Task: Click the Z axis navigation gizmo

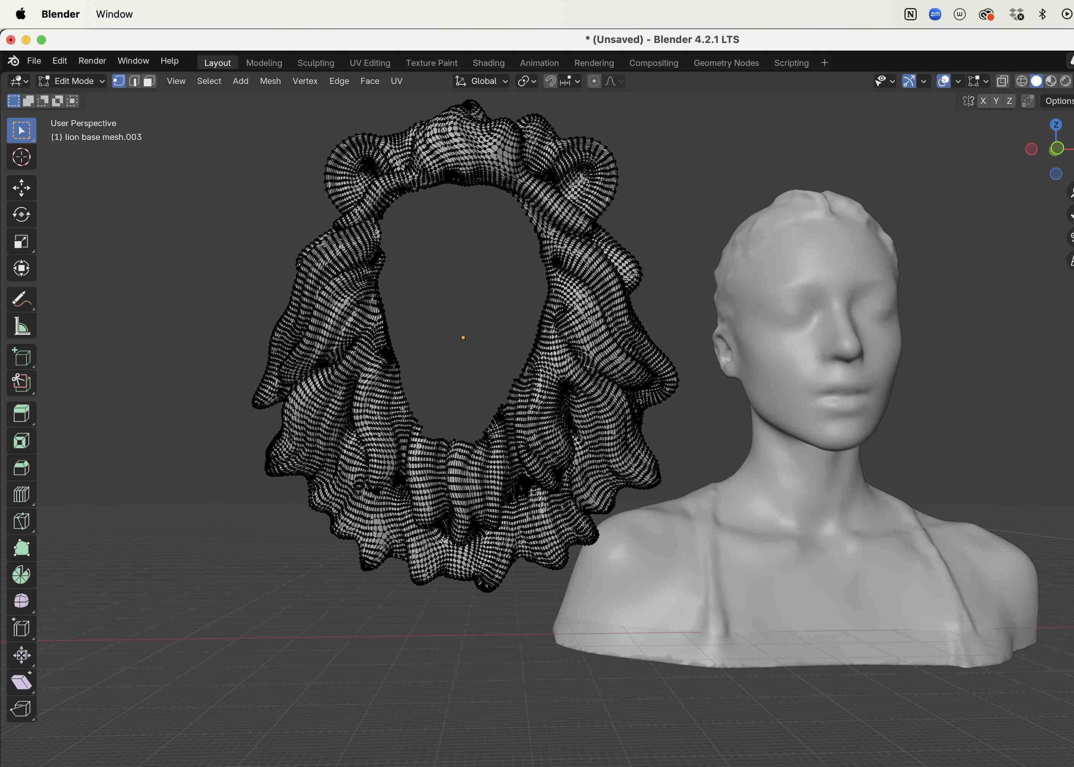Action: [1056, 125]
